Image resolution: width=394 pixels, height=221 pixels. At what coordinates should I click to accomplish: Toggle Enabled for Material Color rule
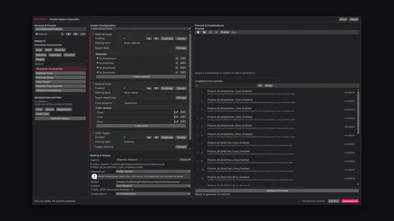(x=124, y=88)
